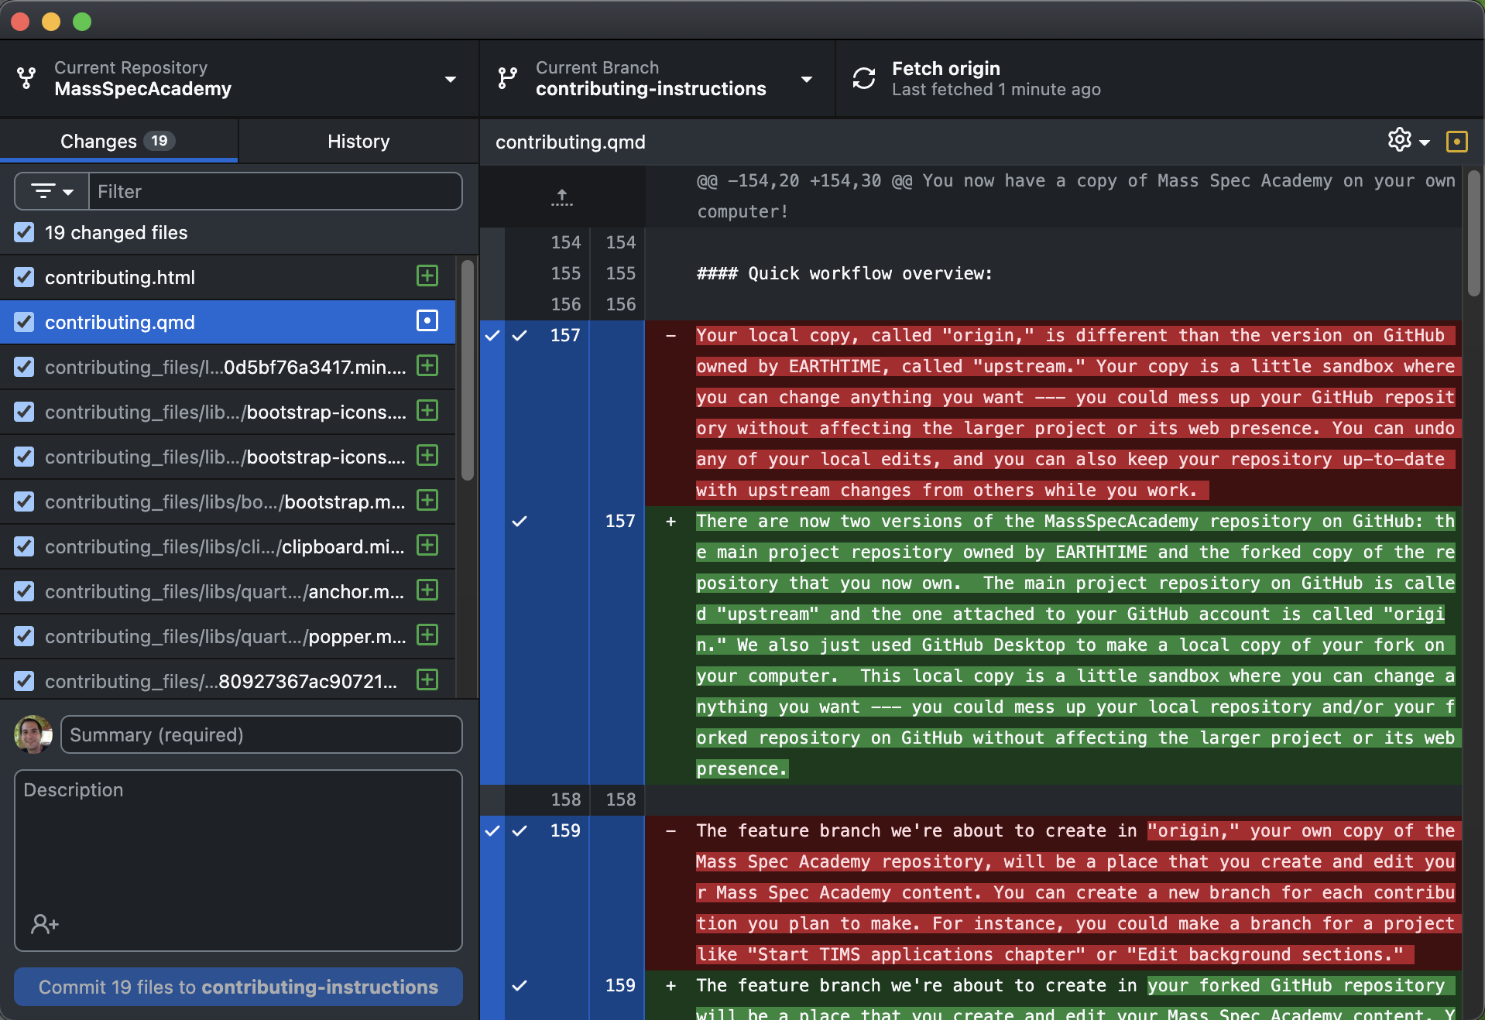Toggle the deleted line 159 checkmark
The height and width of the screenshot is (1020, 1485).
(x=520, y=830)
